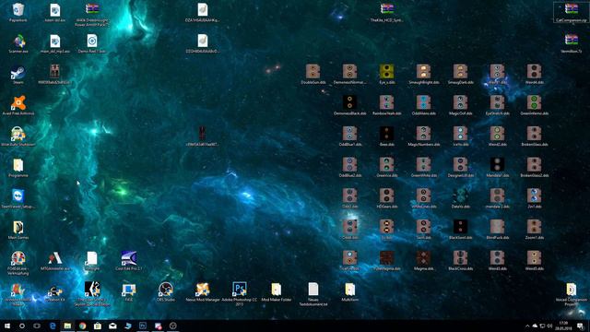The image size is (590, 332).
Task: Select OddBlue2.dds file
Action: [x=350, y=167]
